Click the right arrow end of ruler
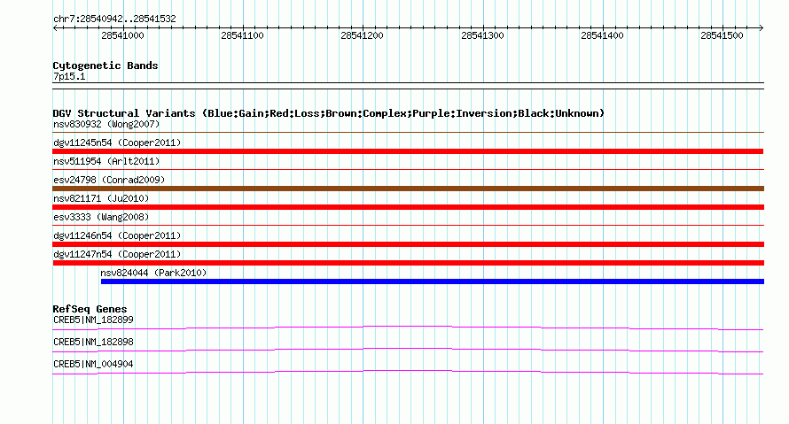The width and height of the screenshot is (789, 424). (761, 28)
